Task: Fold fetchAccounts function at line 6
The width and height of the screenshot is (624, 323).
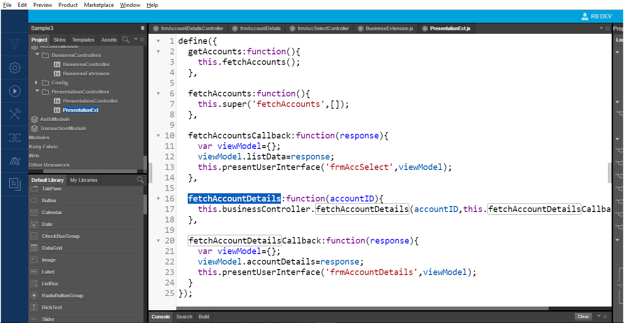Action: pyautogui.click(x=159, y=94)
